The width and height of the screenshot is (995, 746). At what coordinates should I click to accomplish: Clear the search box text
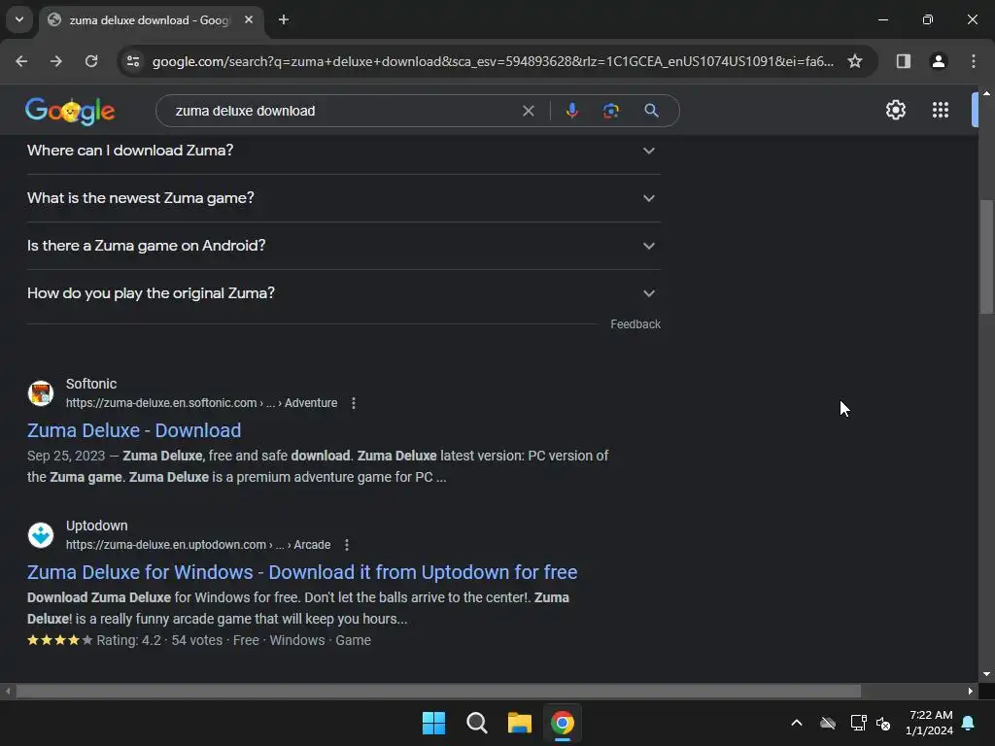click(528, 111)
